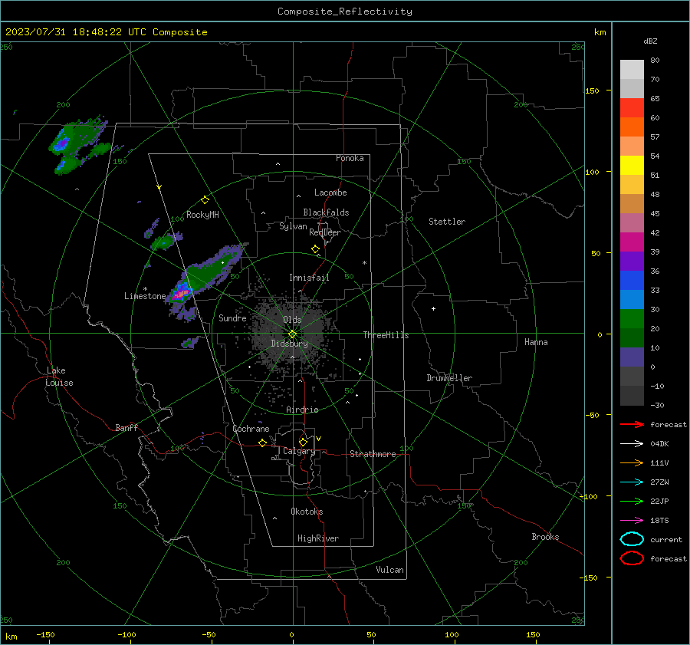Click the Cochrane city label
Screen dimensions: 690x645
[251, 429]
